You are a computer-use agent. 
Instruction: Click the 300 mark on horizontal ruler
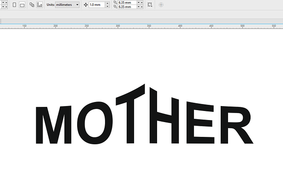point(118,26)
